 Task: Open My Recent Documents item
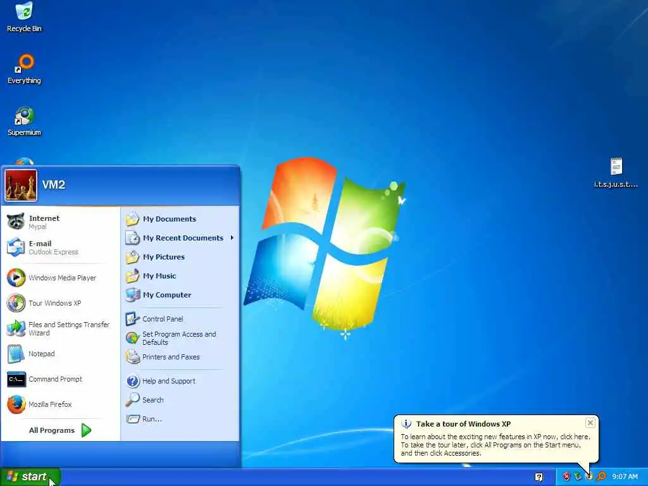[180, 238]
